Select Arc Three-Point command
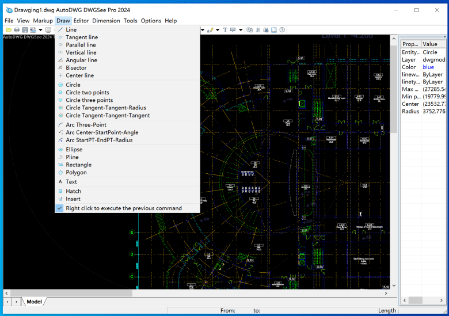Viewport: 449px width, 316px height. [127, 125]
